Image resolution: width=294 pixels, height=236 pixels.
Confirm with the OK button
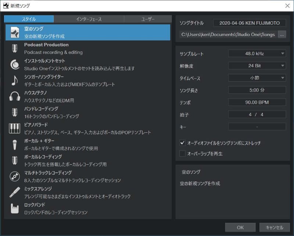[240, 227]
